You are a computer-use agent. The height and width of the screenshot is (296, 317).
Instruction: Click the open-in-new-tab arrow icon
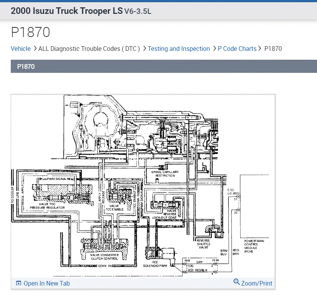tap(18, 283)
